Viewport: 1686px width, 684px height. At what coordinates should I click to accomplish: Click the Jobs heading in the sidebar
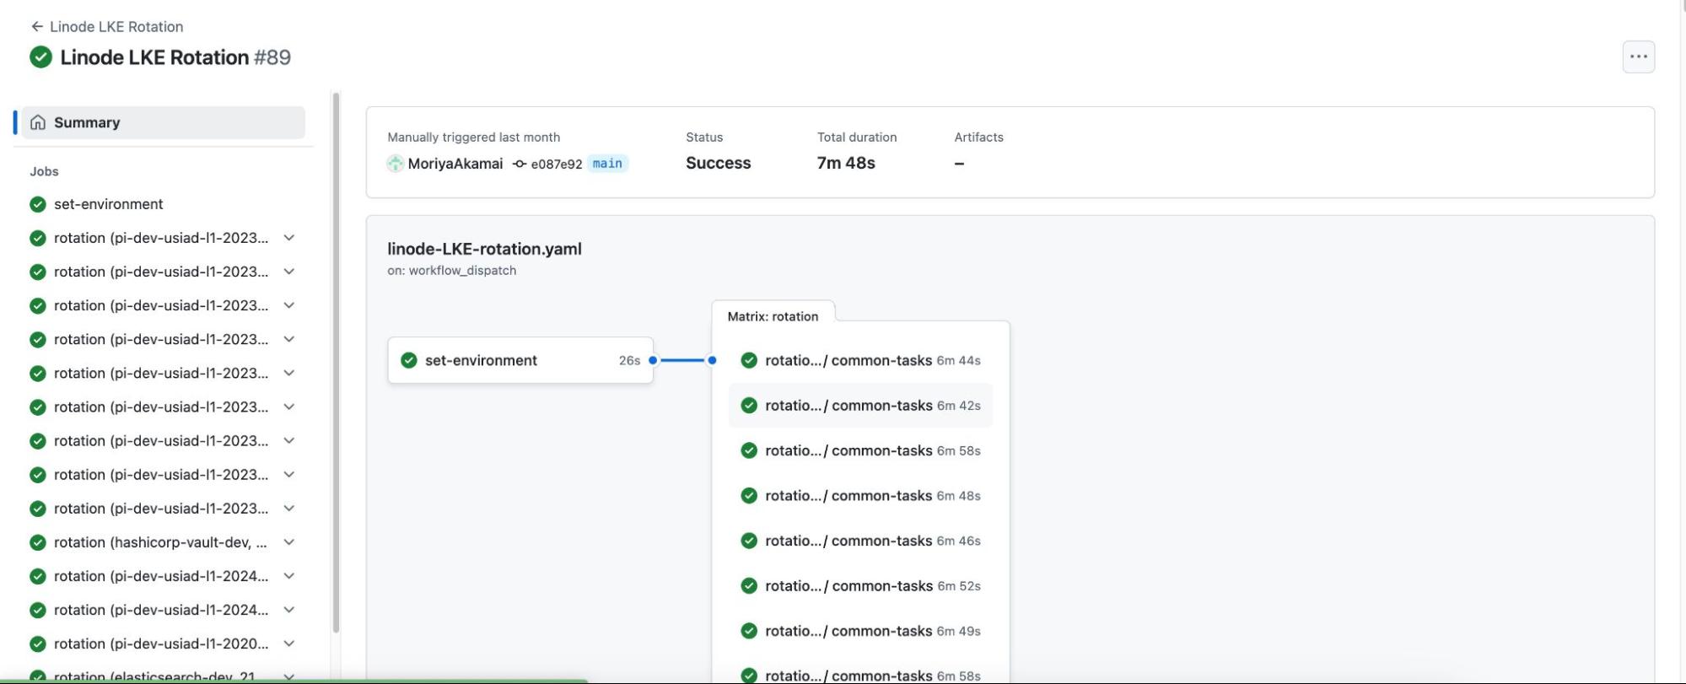click(44, 171)
